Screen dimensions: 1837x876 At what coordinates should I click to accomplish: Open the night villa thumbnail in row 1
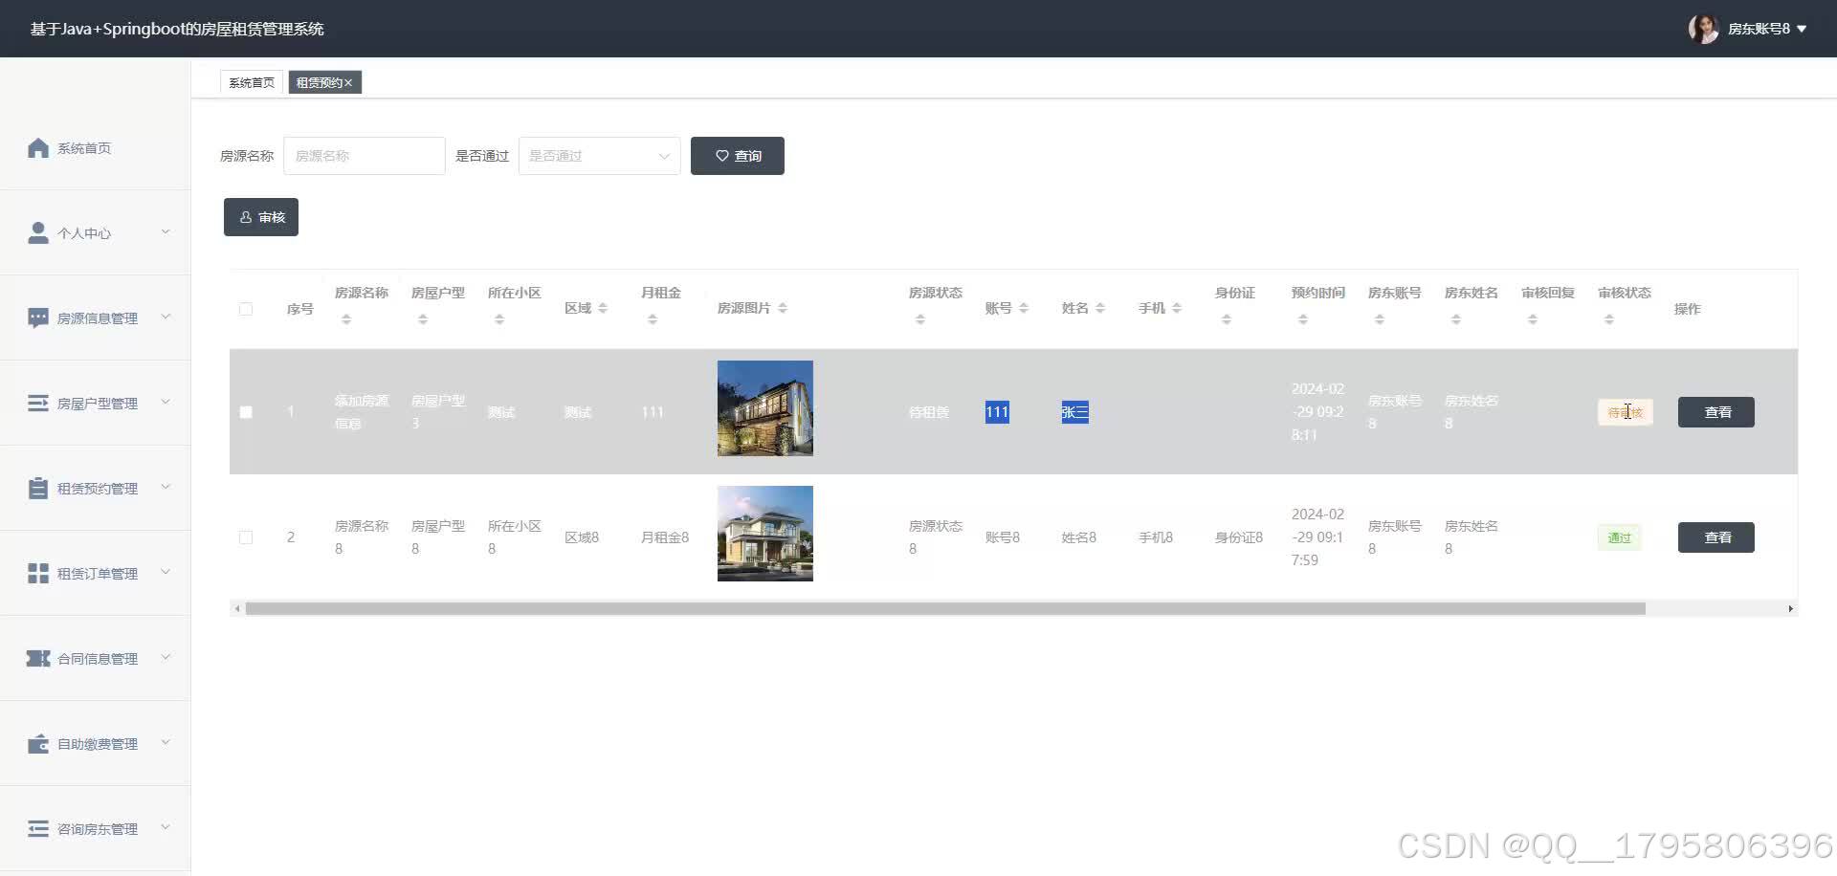[x=765, y=408]
